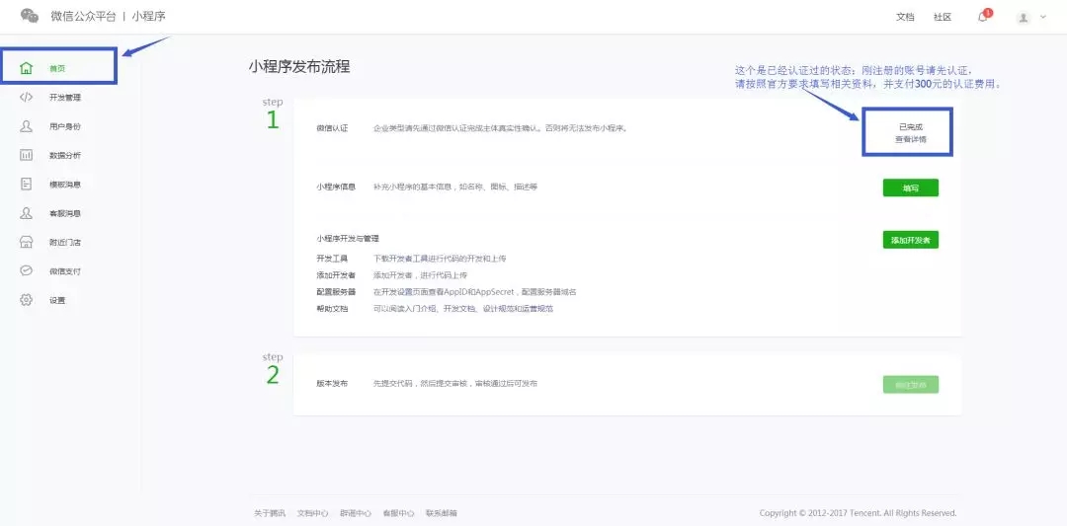The height and width of the screenshot is (526, 1067).
Task: Click the Tencent copyright notice text
Action: tap(859, 513)
